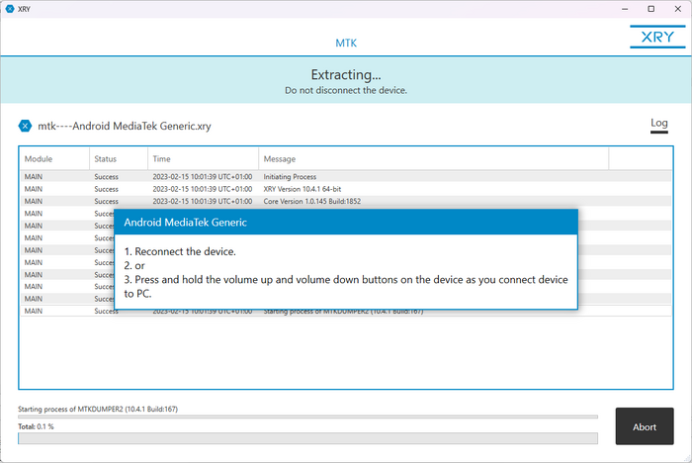Click 'Do not disconnect the device.' text
Viewport: 692px width, 463px height.
click(346, 91)
